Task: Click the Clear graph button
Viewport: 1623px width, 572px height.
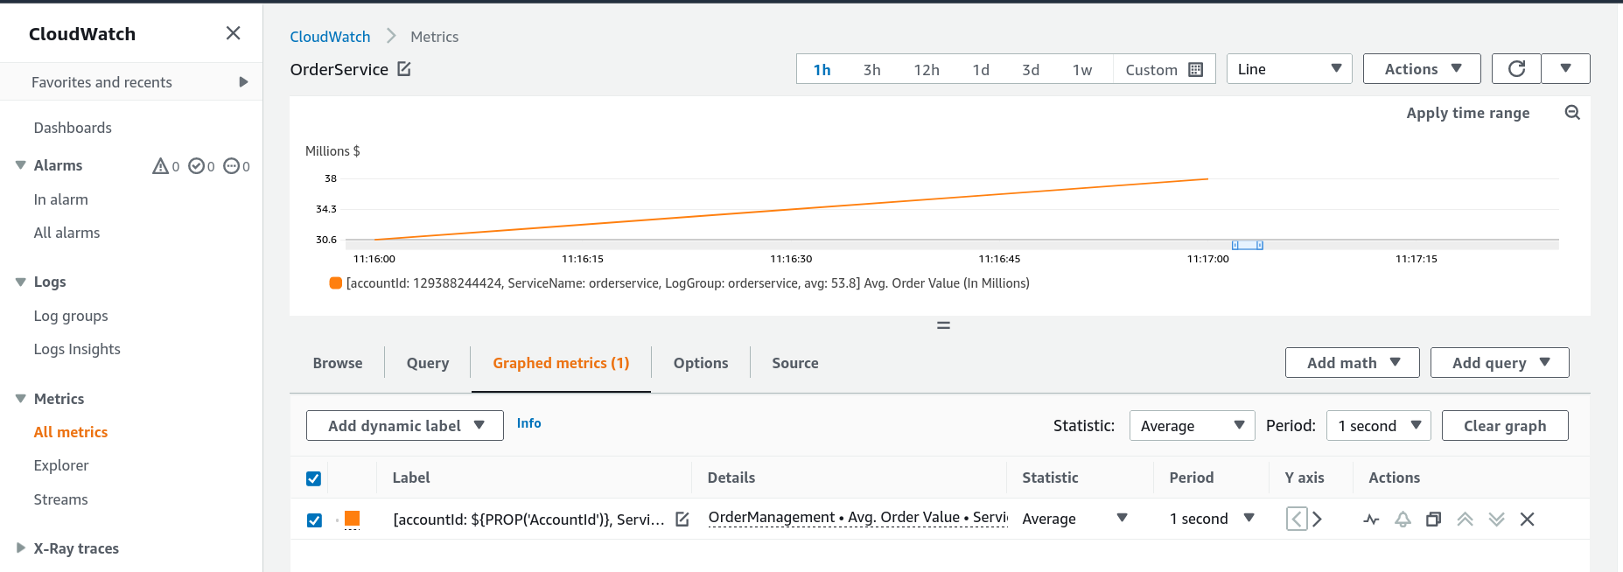Action: coord(1505,426)
